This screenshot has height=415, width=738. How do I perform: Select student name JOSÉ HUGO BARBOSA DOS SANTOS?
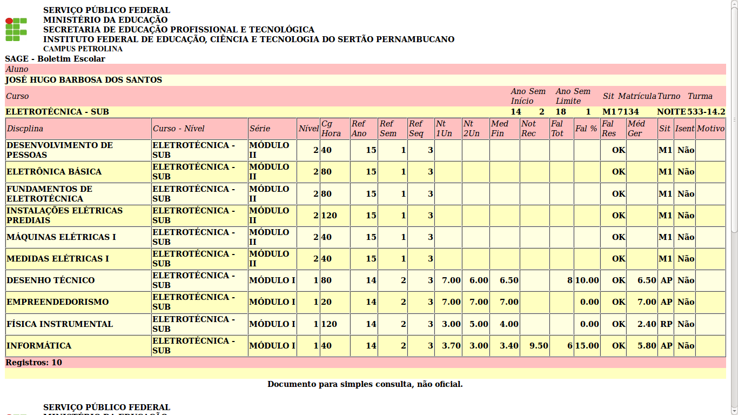(x=84, y=80)
